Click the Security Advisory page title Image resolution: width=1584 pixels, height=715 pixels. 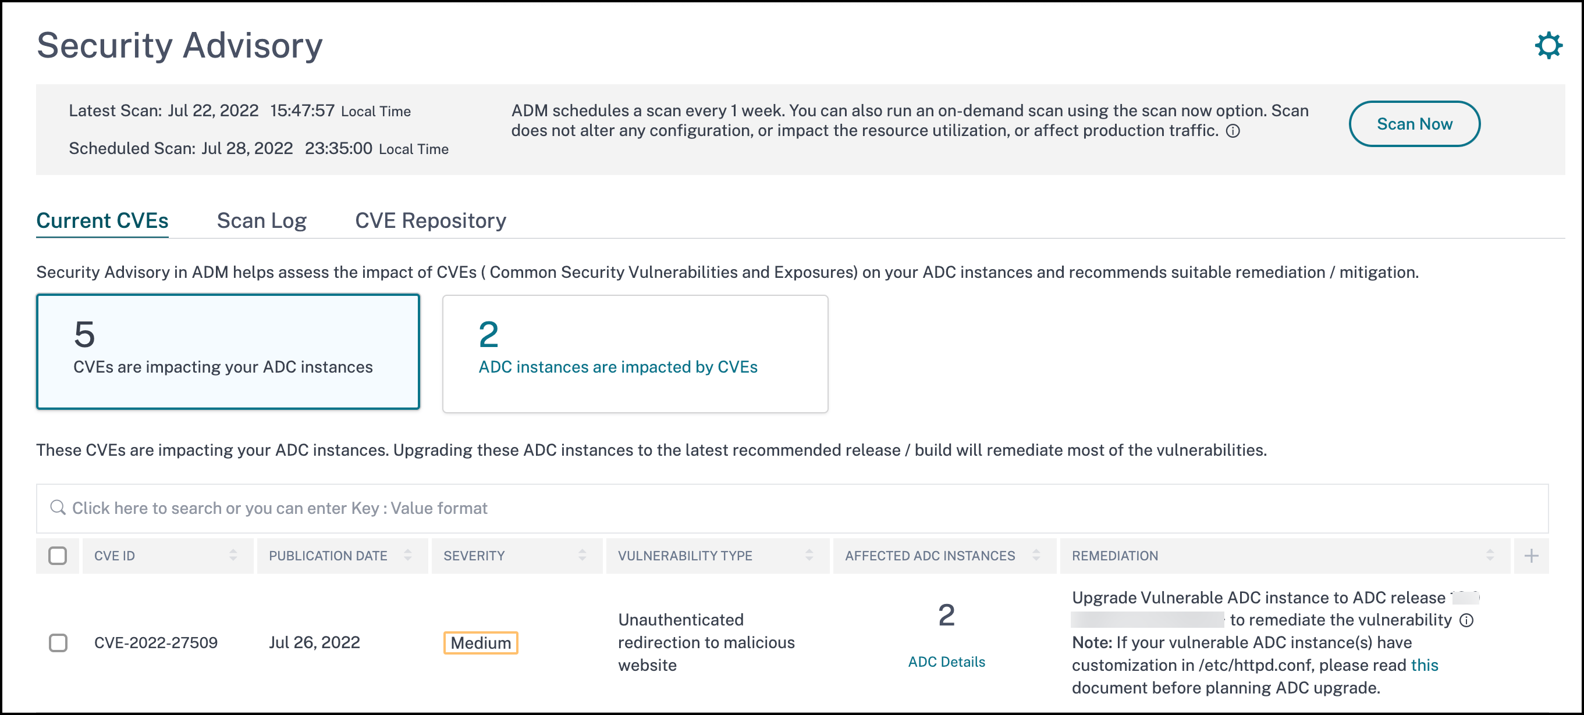point(180,45)
